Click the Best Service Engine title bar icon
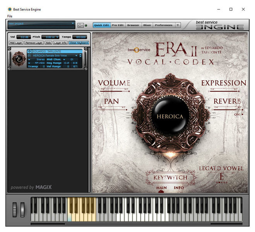The width and height of the screenshot is (255, 232). [x=10, y=9]
